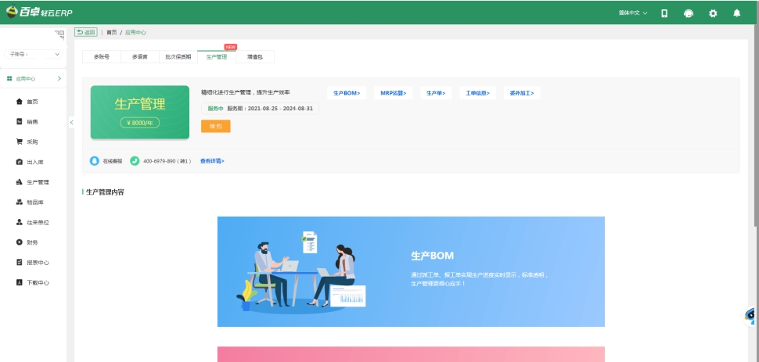The width and height of the screenshot is (759, 362).
Task: Click the shopping cart 采购 sidebar icon
Action: point(20,142)
